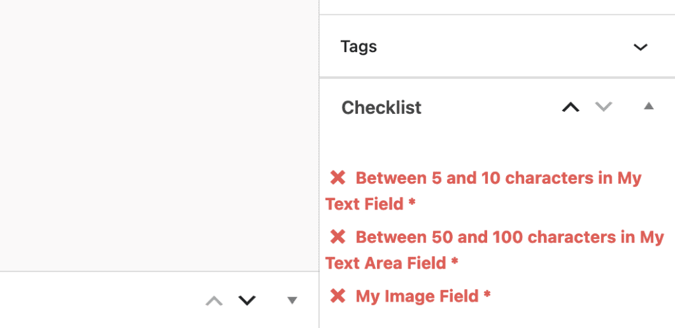
Task: Toggle small triangle of panel below editor
Action: coord(293,301)
